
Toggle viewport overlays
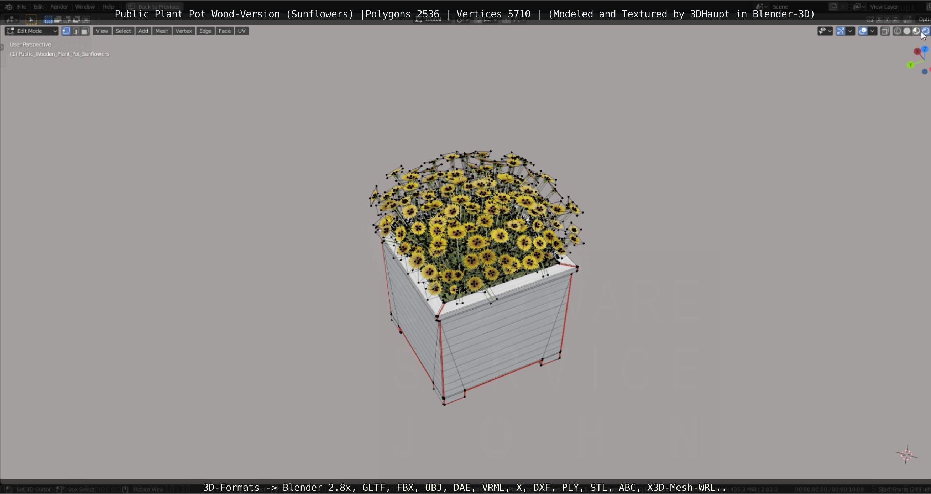[863, 31]
